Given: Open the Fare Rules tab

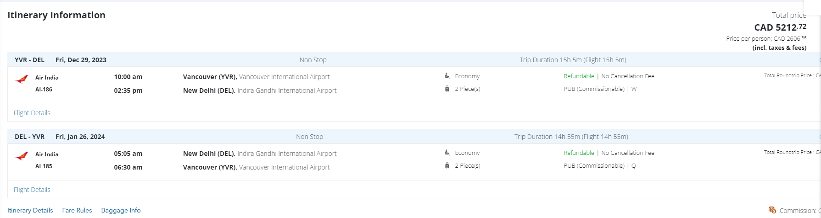Looking at the screenshot, I should click(77, 210).
